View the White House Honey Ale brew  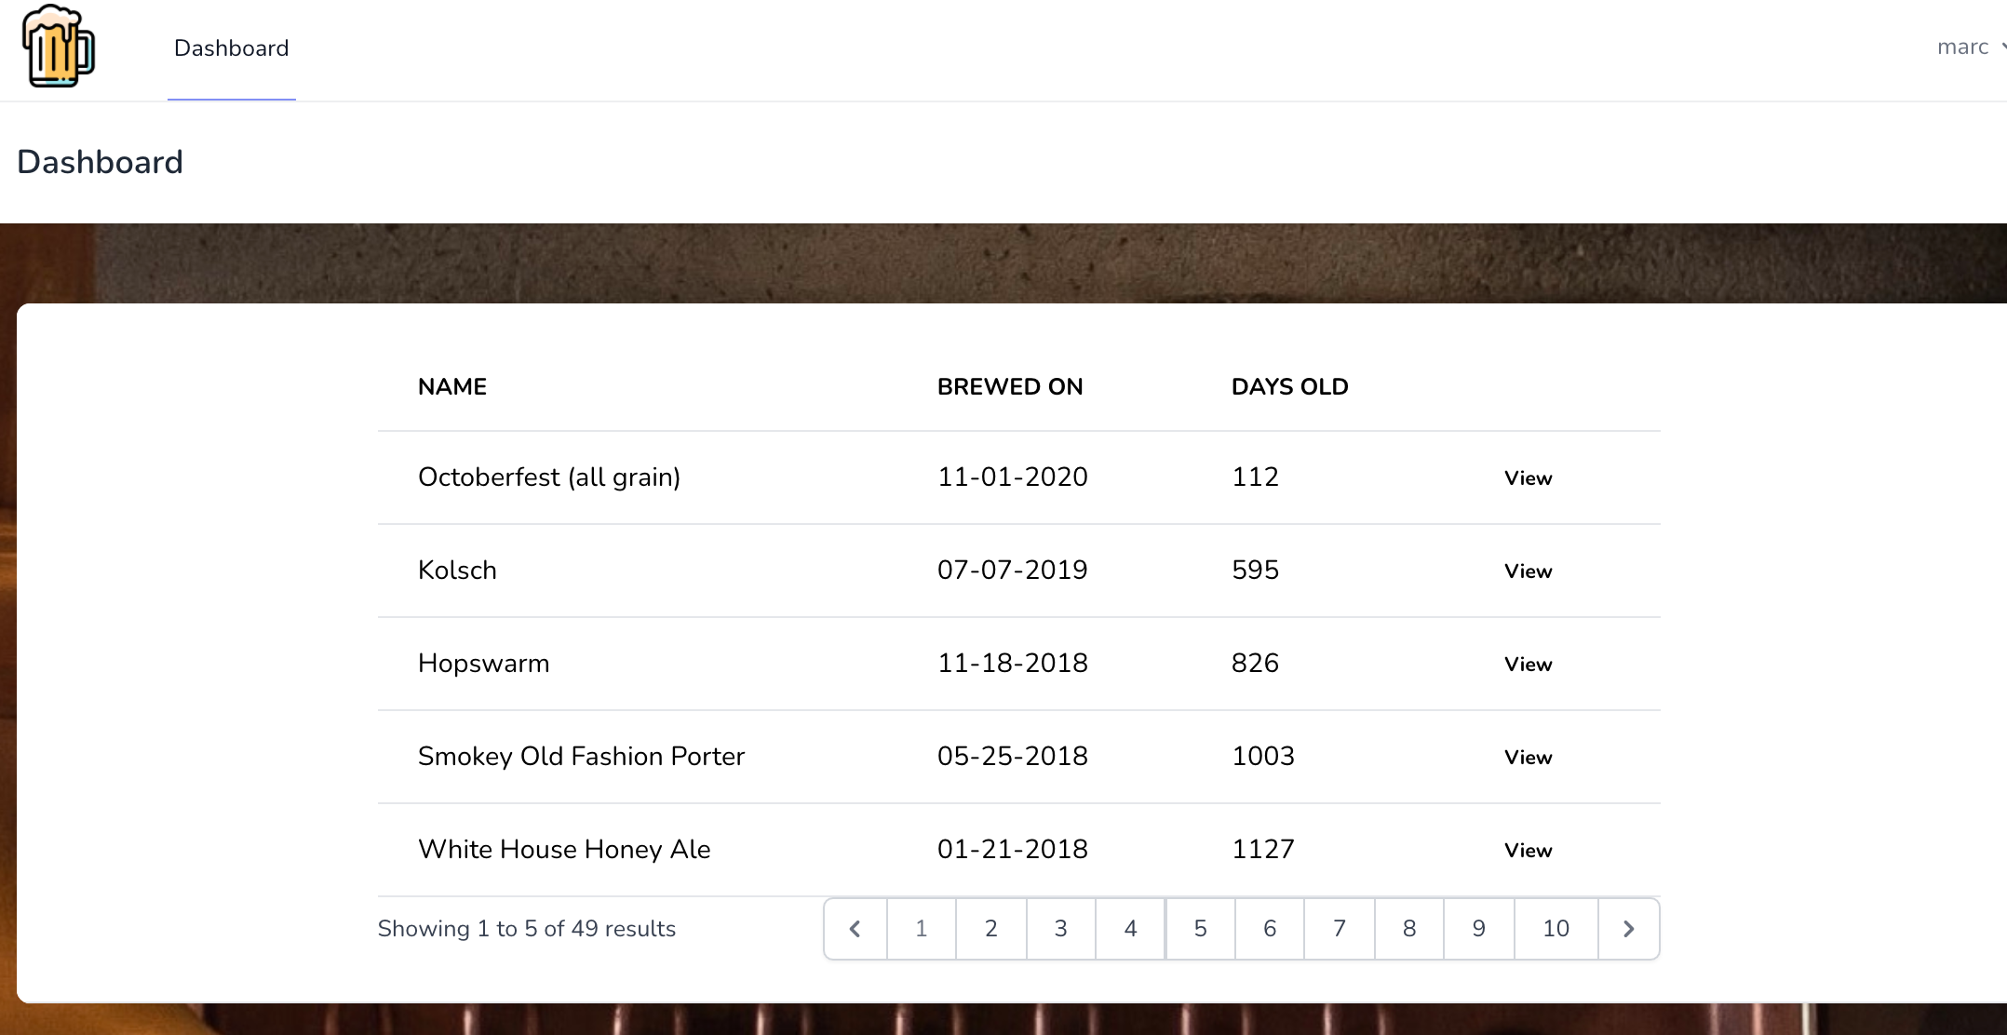pyautogui.click(x=1528, y=850)
